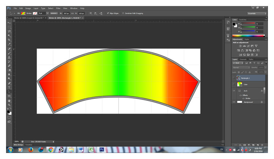Enable Constrain Path Dragging checkbox

pyautogui.click(x=123, y=13)
